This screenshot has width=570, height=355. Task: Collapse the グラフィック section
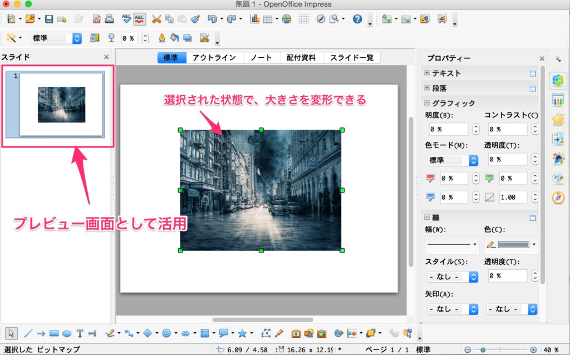(427, 103)
